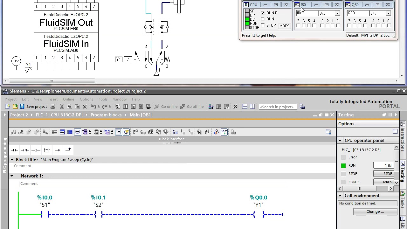The image size is (407, 229).
Task: Toggle bit 3 checkbox in QB0 window
Action: tap(373, 26)
